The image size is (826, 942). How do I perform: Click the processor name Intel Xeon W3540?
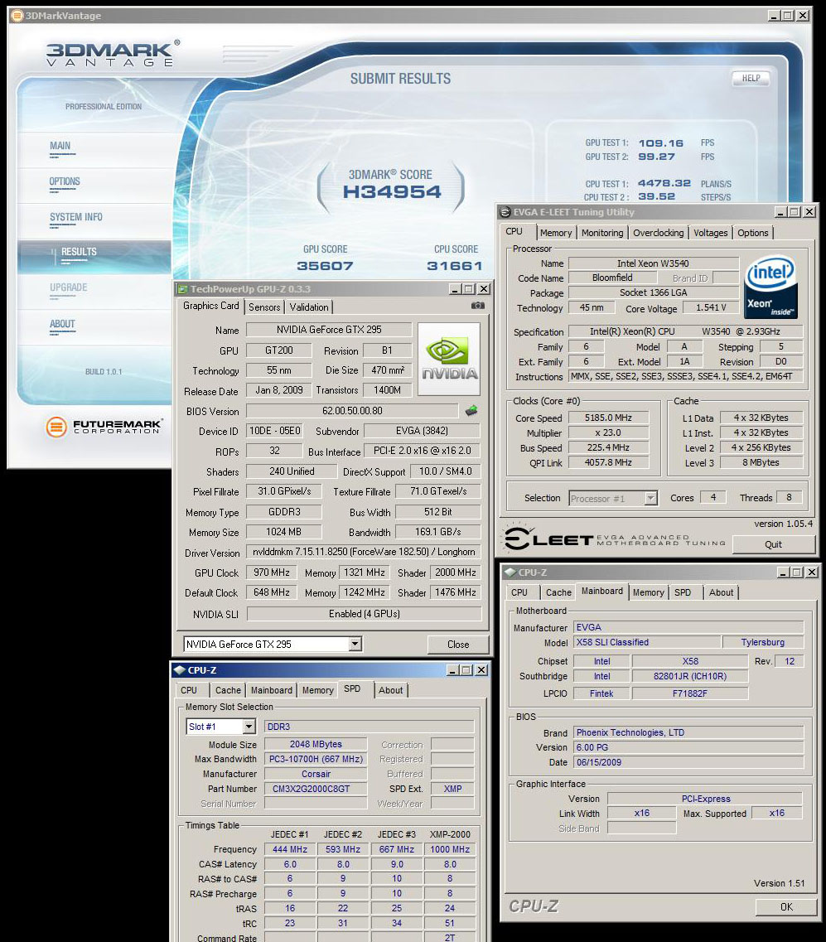click(x=654, y=263)
